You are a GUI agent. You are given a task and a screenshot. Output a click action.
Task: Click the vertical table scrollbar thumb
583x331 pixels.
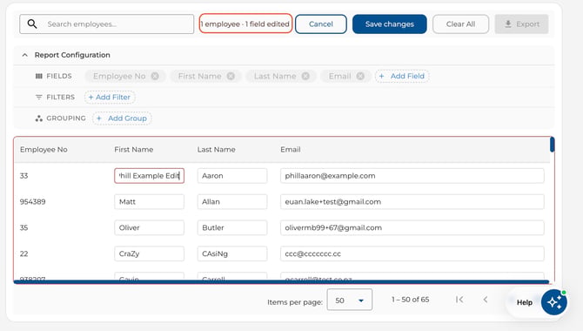(x=553, y=145)
